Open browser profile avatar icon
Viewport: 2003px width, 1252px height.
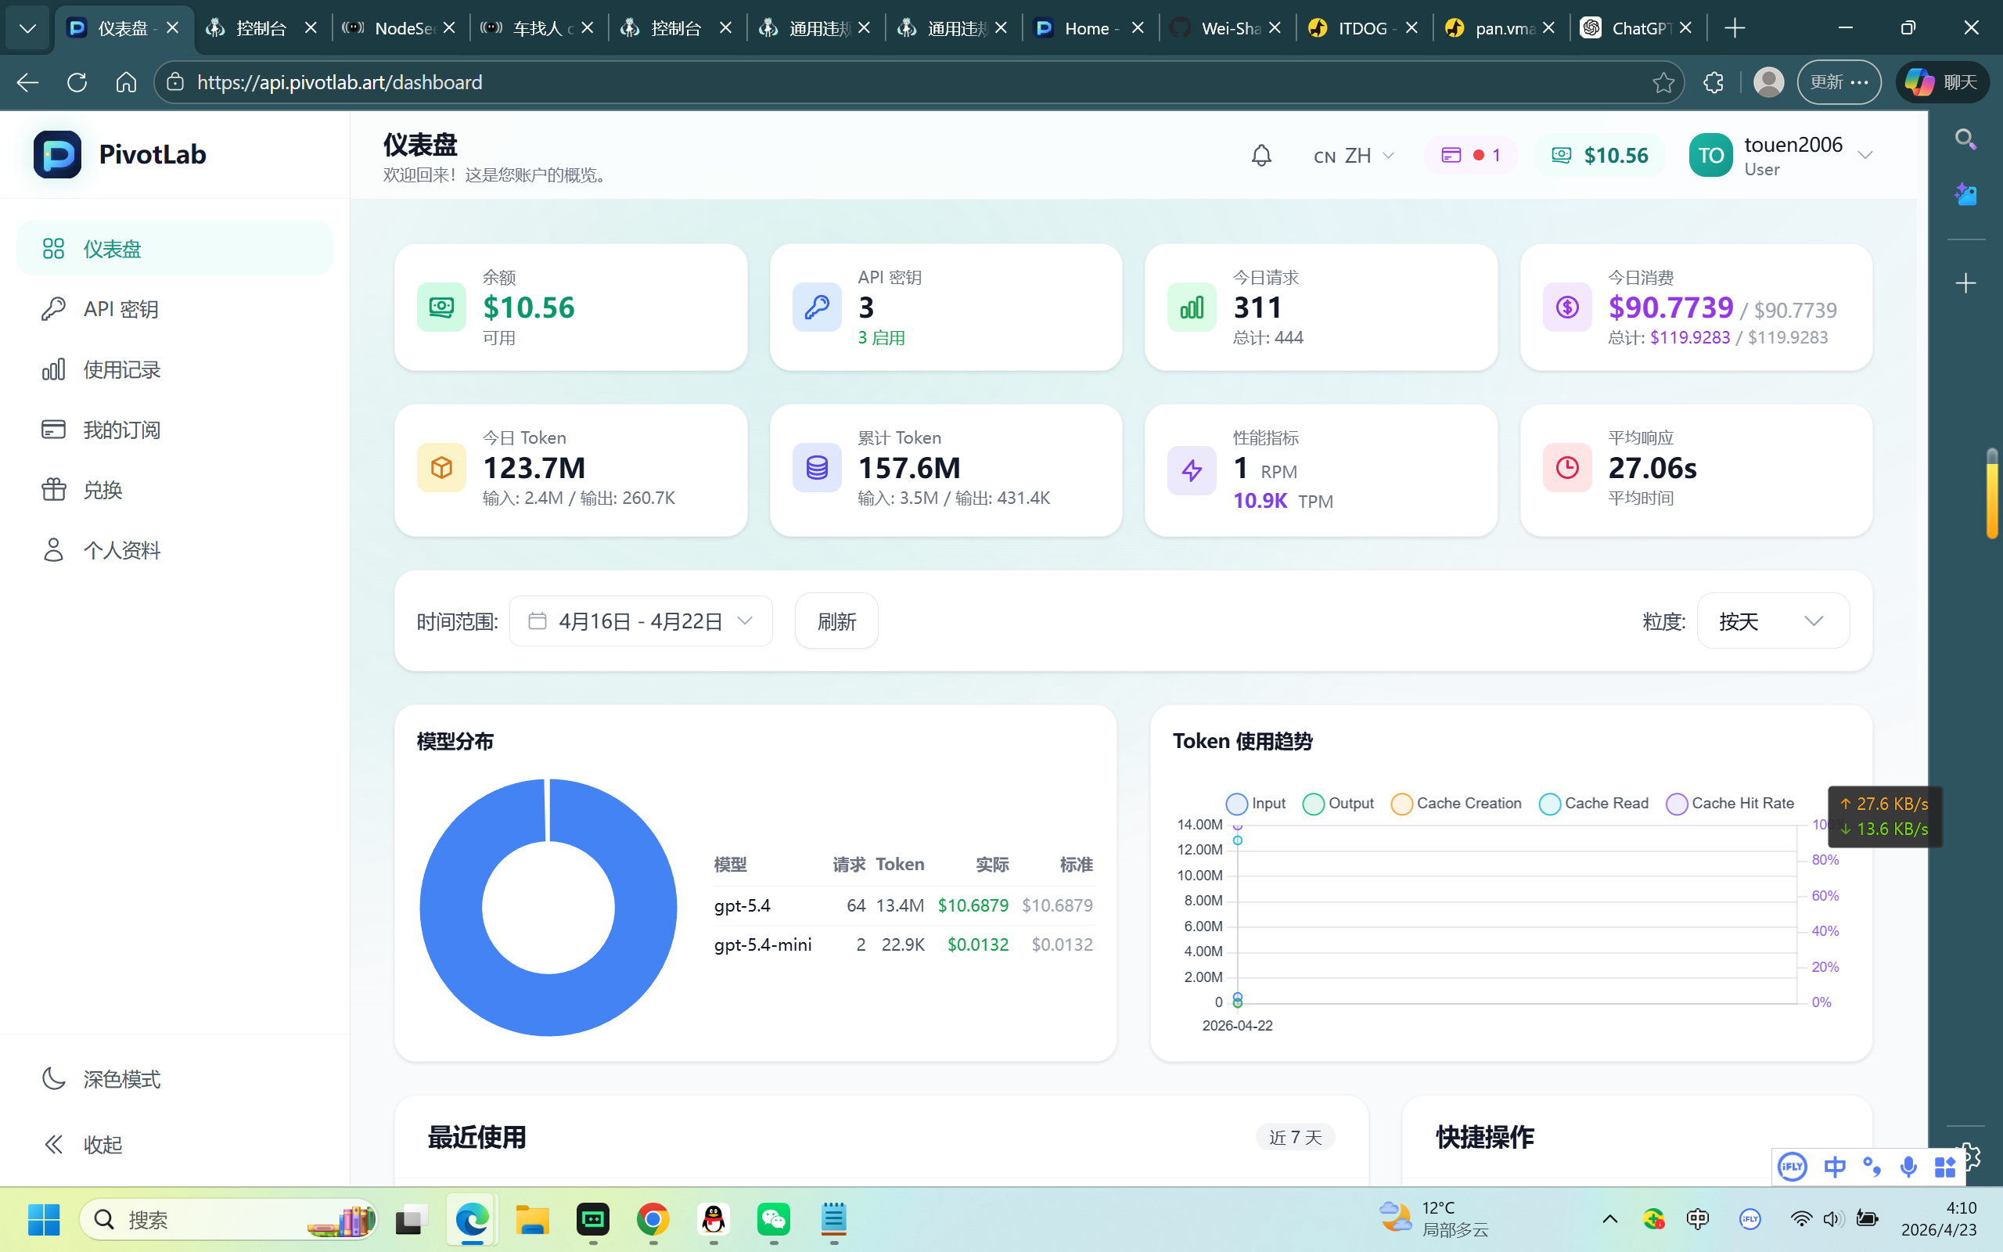[1768, 82]
